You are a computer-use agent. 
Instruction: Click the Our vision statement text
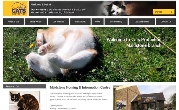click(58, 11)
